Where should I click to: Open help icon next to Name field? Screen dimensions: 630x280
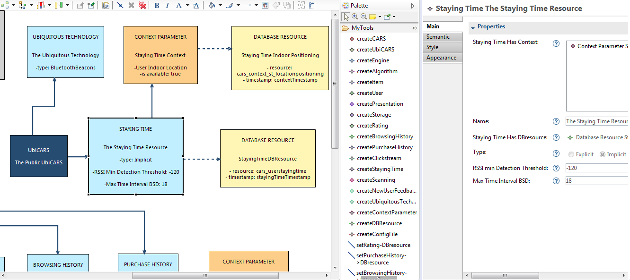click(556, 121)
